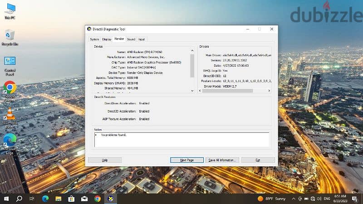This screenshot has width=363, height=204.
Task: Open Edge from the taskbar
Action: (45, 199)
